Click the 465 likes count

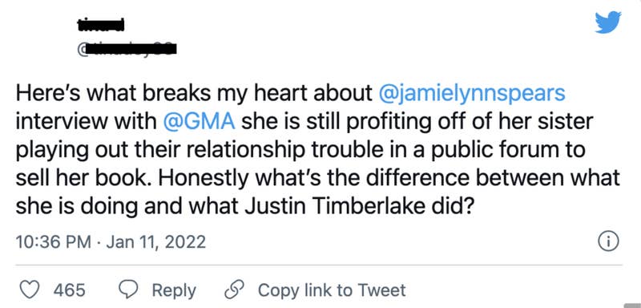click(x=70, y=290)
